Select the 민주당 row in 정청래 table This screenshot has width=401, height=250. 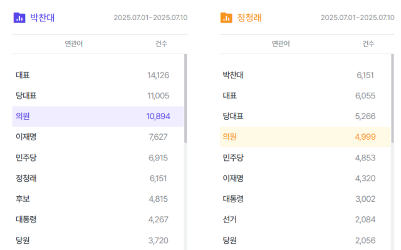tap(305, 158)
